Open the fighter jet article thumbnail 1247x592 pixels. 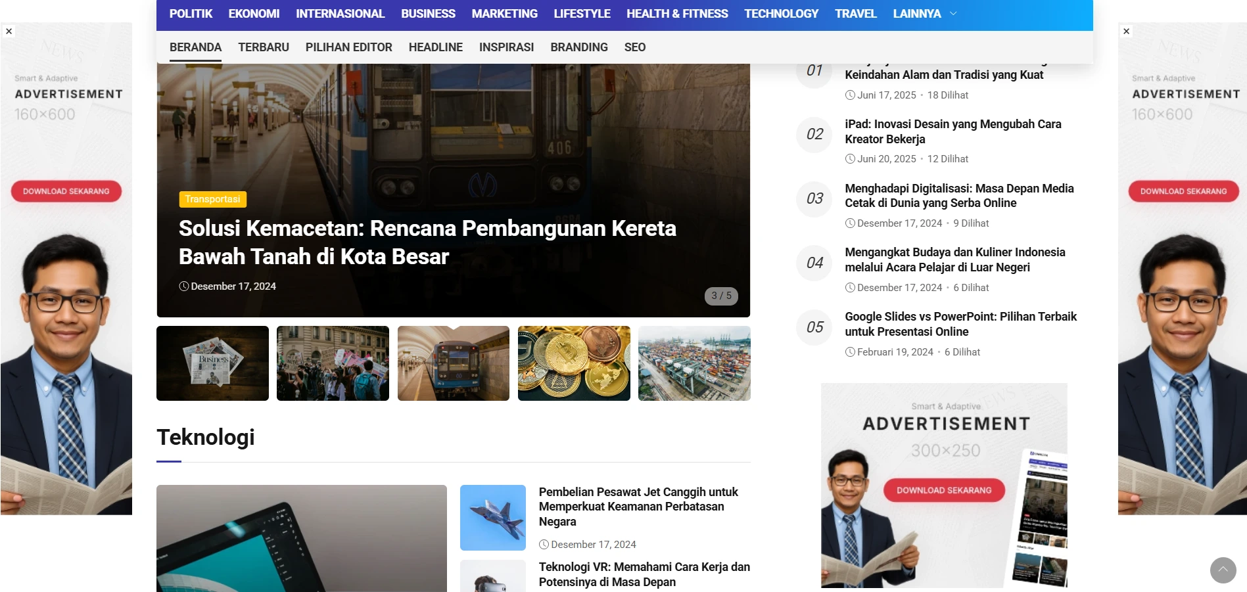pyautogui.click(x=493, y=518)
